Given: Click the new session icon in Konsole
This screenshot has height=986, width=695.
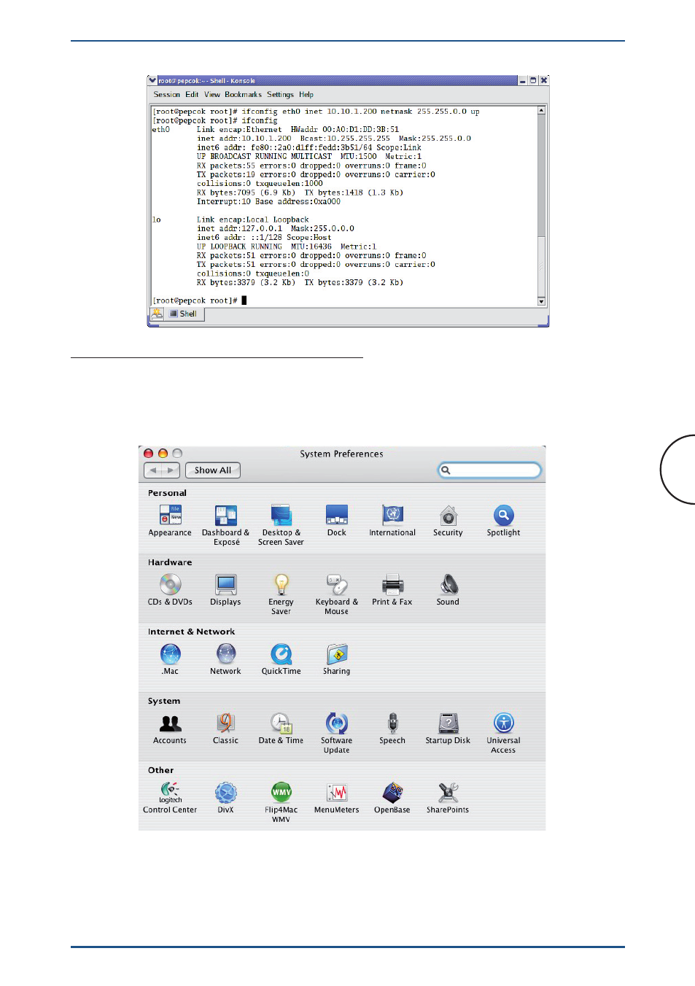Looking at the screenshot, I should (157, 314).
